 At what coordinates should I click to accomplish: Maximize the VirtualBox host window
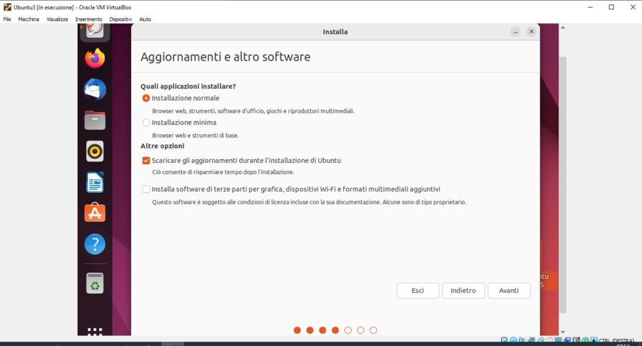click(611, 7)
